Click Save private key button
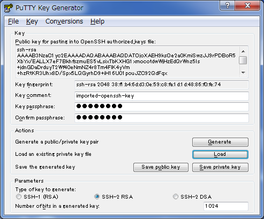The image size is (264, 219). (x=220, y=167)
